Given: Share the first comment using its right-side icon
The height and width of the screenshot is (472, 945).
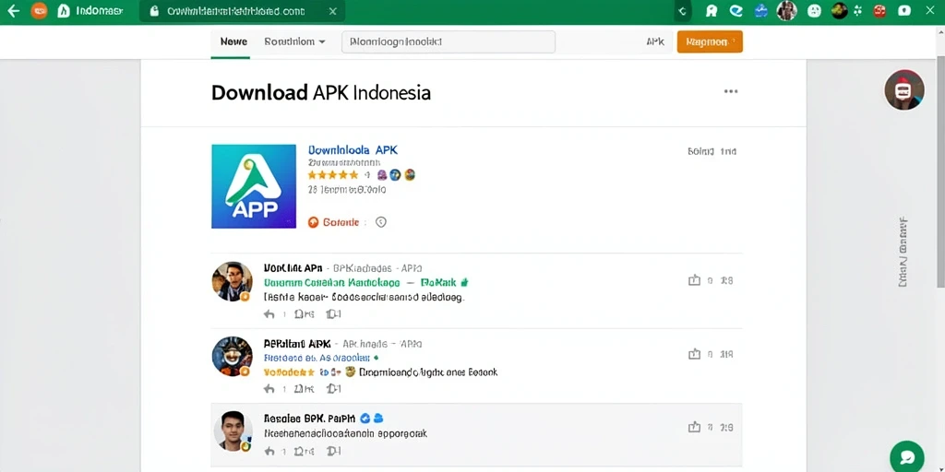Looking at the screenshot, I should pyautogui.click(x=694, y=280).
